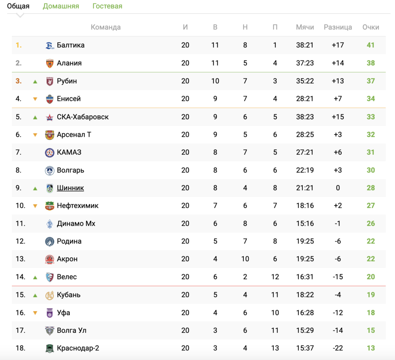This screenshot has height=360, width=395.
Task: Click the Алания team crest
Action: tap(50, 63)
